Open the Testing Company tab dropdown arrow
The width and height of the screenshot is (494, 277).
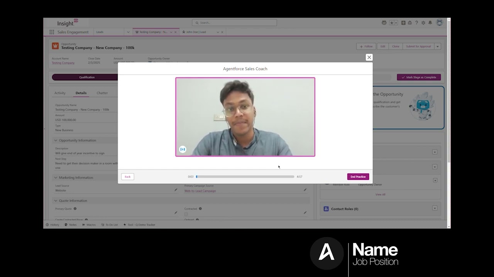pyautogui.click(x=171, y=32)
